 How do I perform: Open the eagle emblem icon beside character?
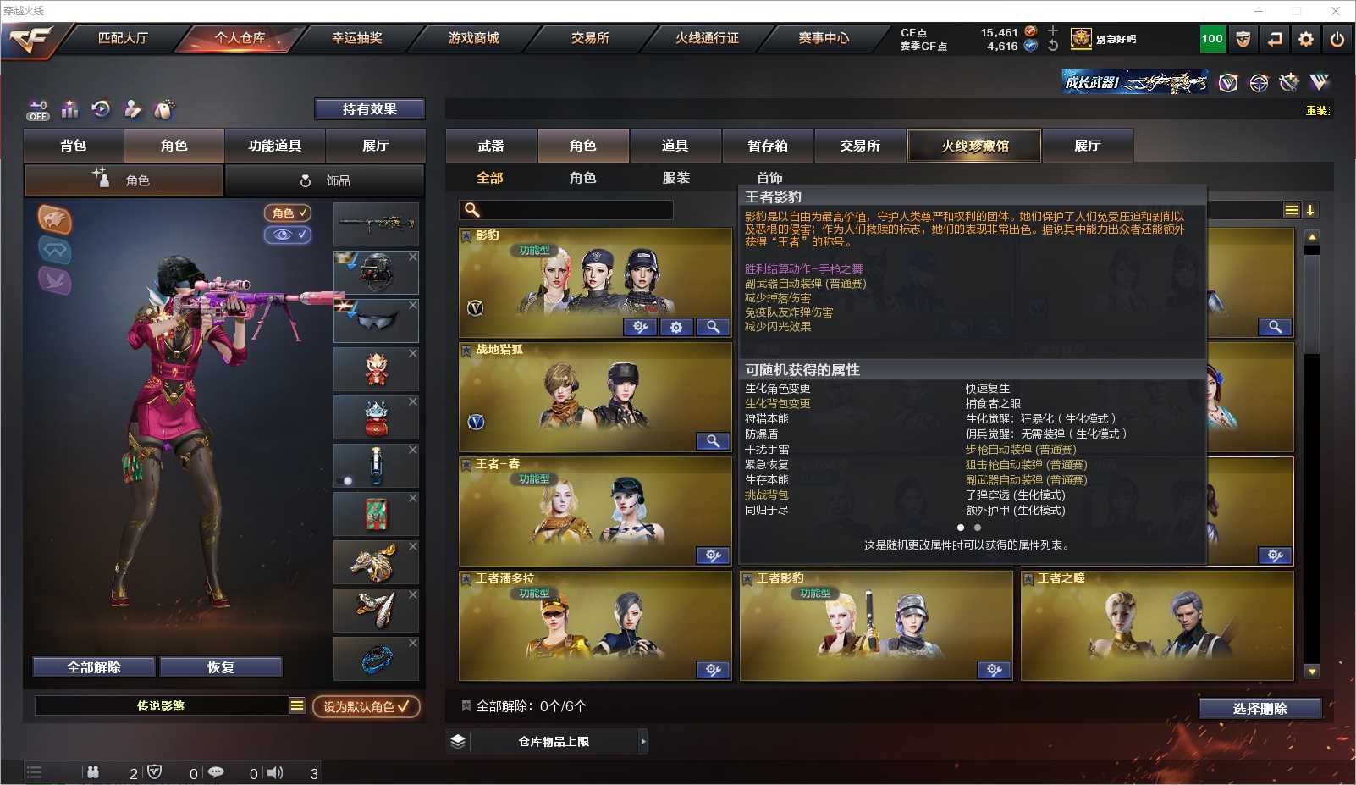pos(54,220)
